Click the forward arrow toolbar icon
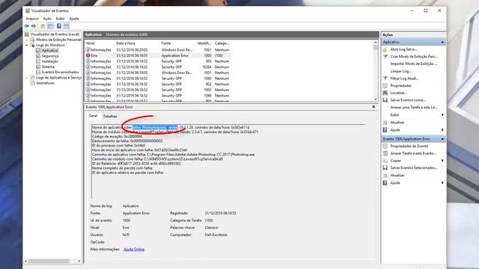The height and width of the screenshot is (269, 479). click(x=34, y=26)
